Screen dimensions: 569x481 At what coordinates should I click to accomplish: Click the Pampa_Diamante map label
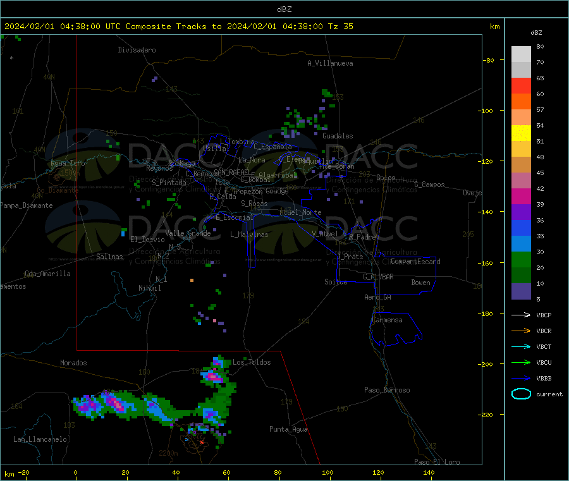pos(27,205)
